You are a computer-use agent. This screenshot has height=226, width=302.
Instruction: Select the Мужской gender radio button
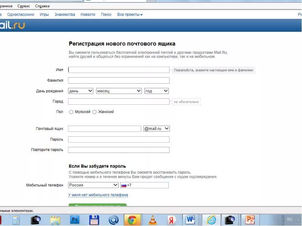[71, 112]
